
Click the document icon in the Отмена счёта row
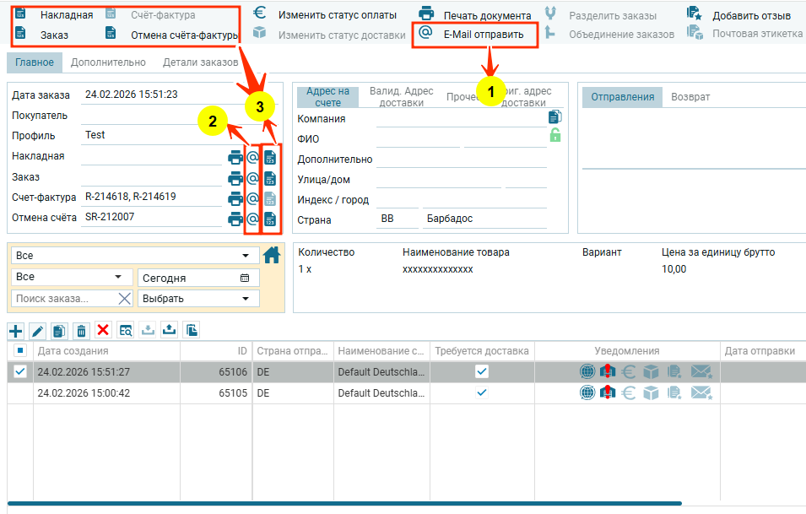pos(270,219)
